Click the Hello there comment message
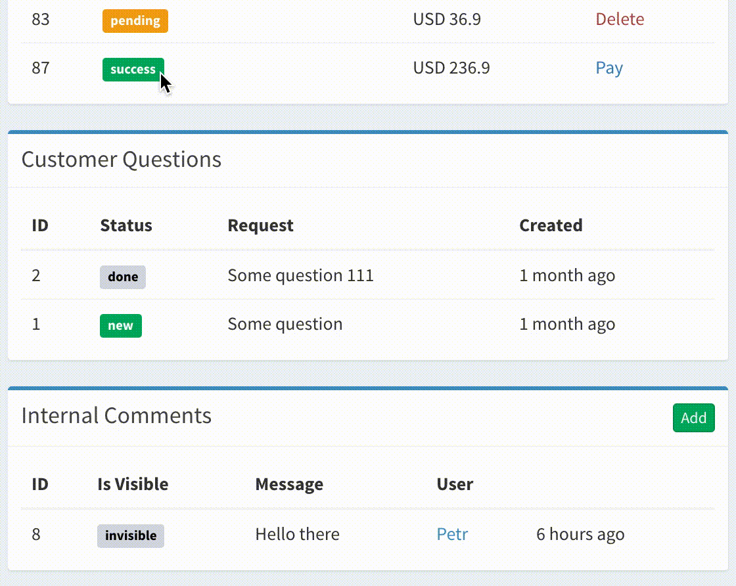Image resolution: width=736 pixels, height=586 pixels. click(x=297, y=534)
